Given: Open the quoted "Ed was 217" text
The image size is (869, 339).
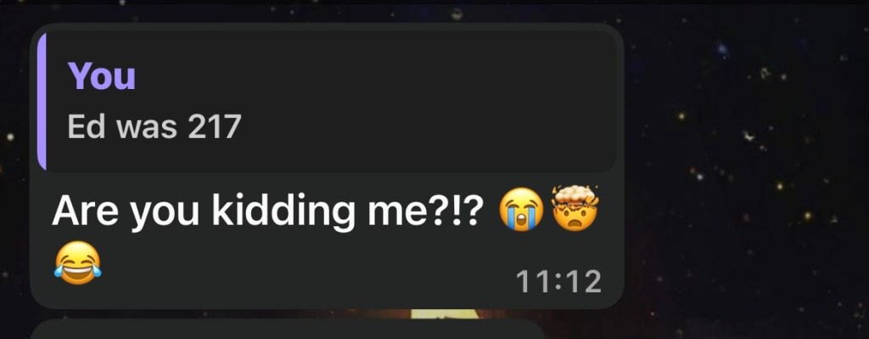Looking at the screenshot, I should 154,127.
